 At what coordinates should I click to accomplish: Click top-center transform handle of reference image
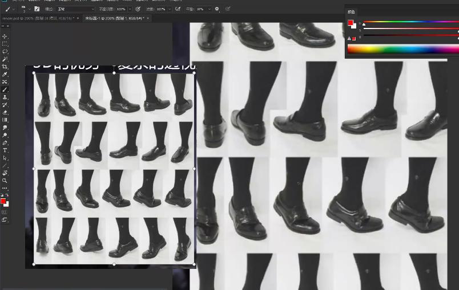pos(114,73)
